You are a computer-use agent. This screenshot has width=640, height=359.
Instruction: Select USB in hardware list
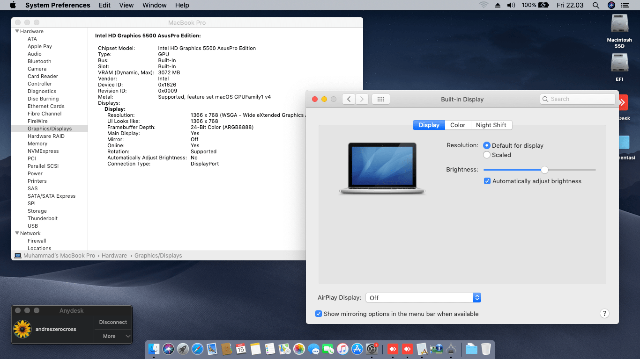point(33,226)
